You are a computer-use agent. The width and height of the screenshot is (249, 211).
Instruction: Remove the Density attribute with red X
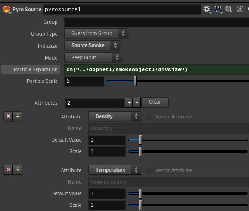[8, 116]
